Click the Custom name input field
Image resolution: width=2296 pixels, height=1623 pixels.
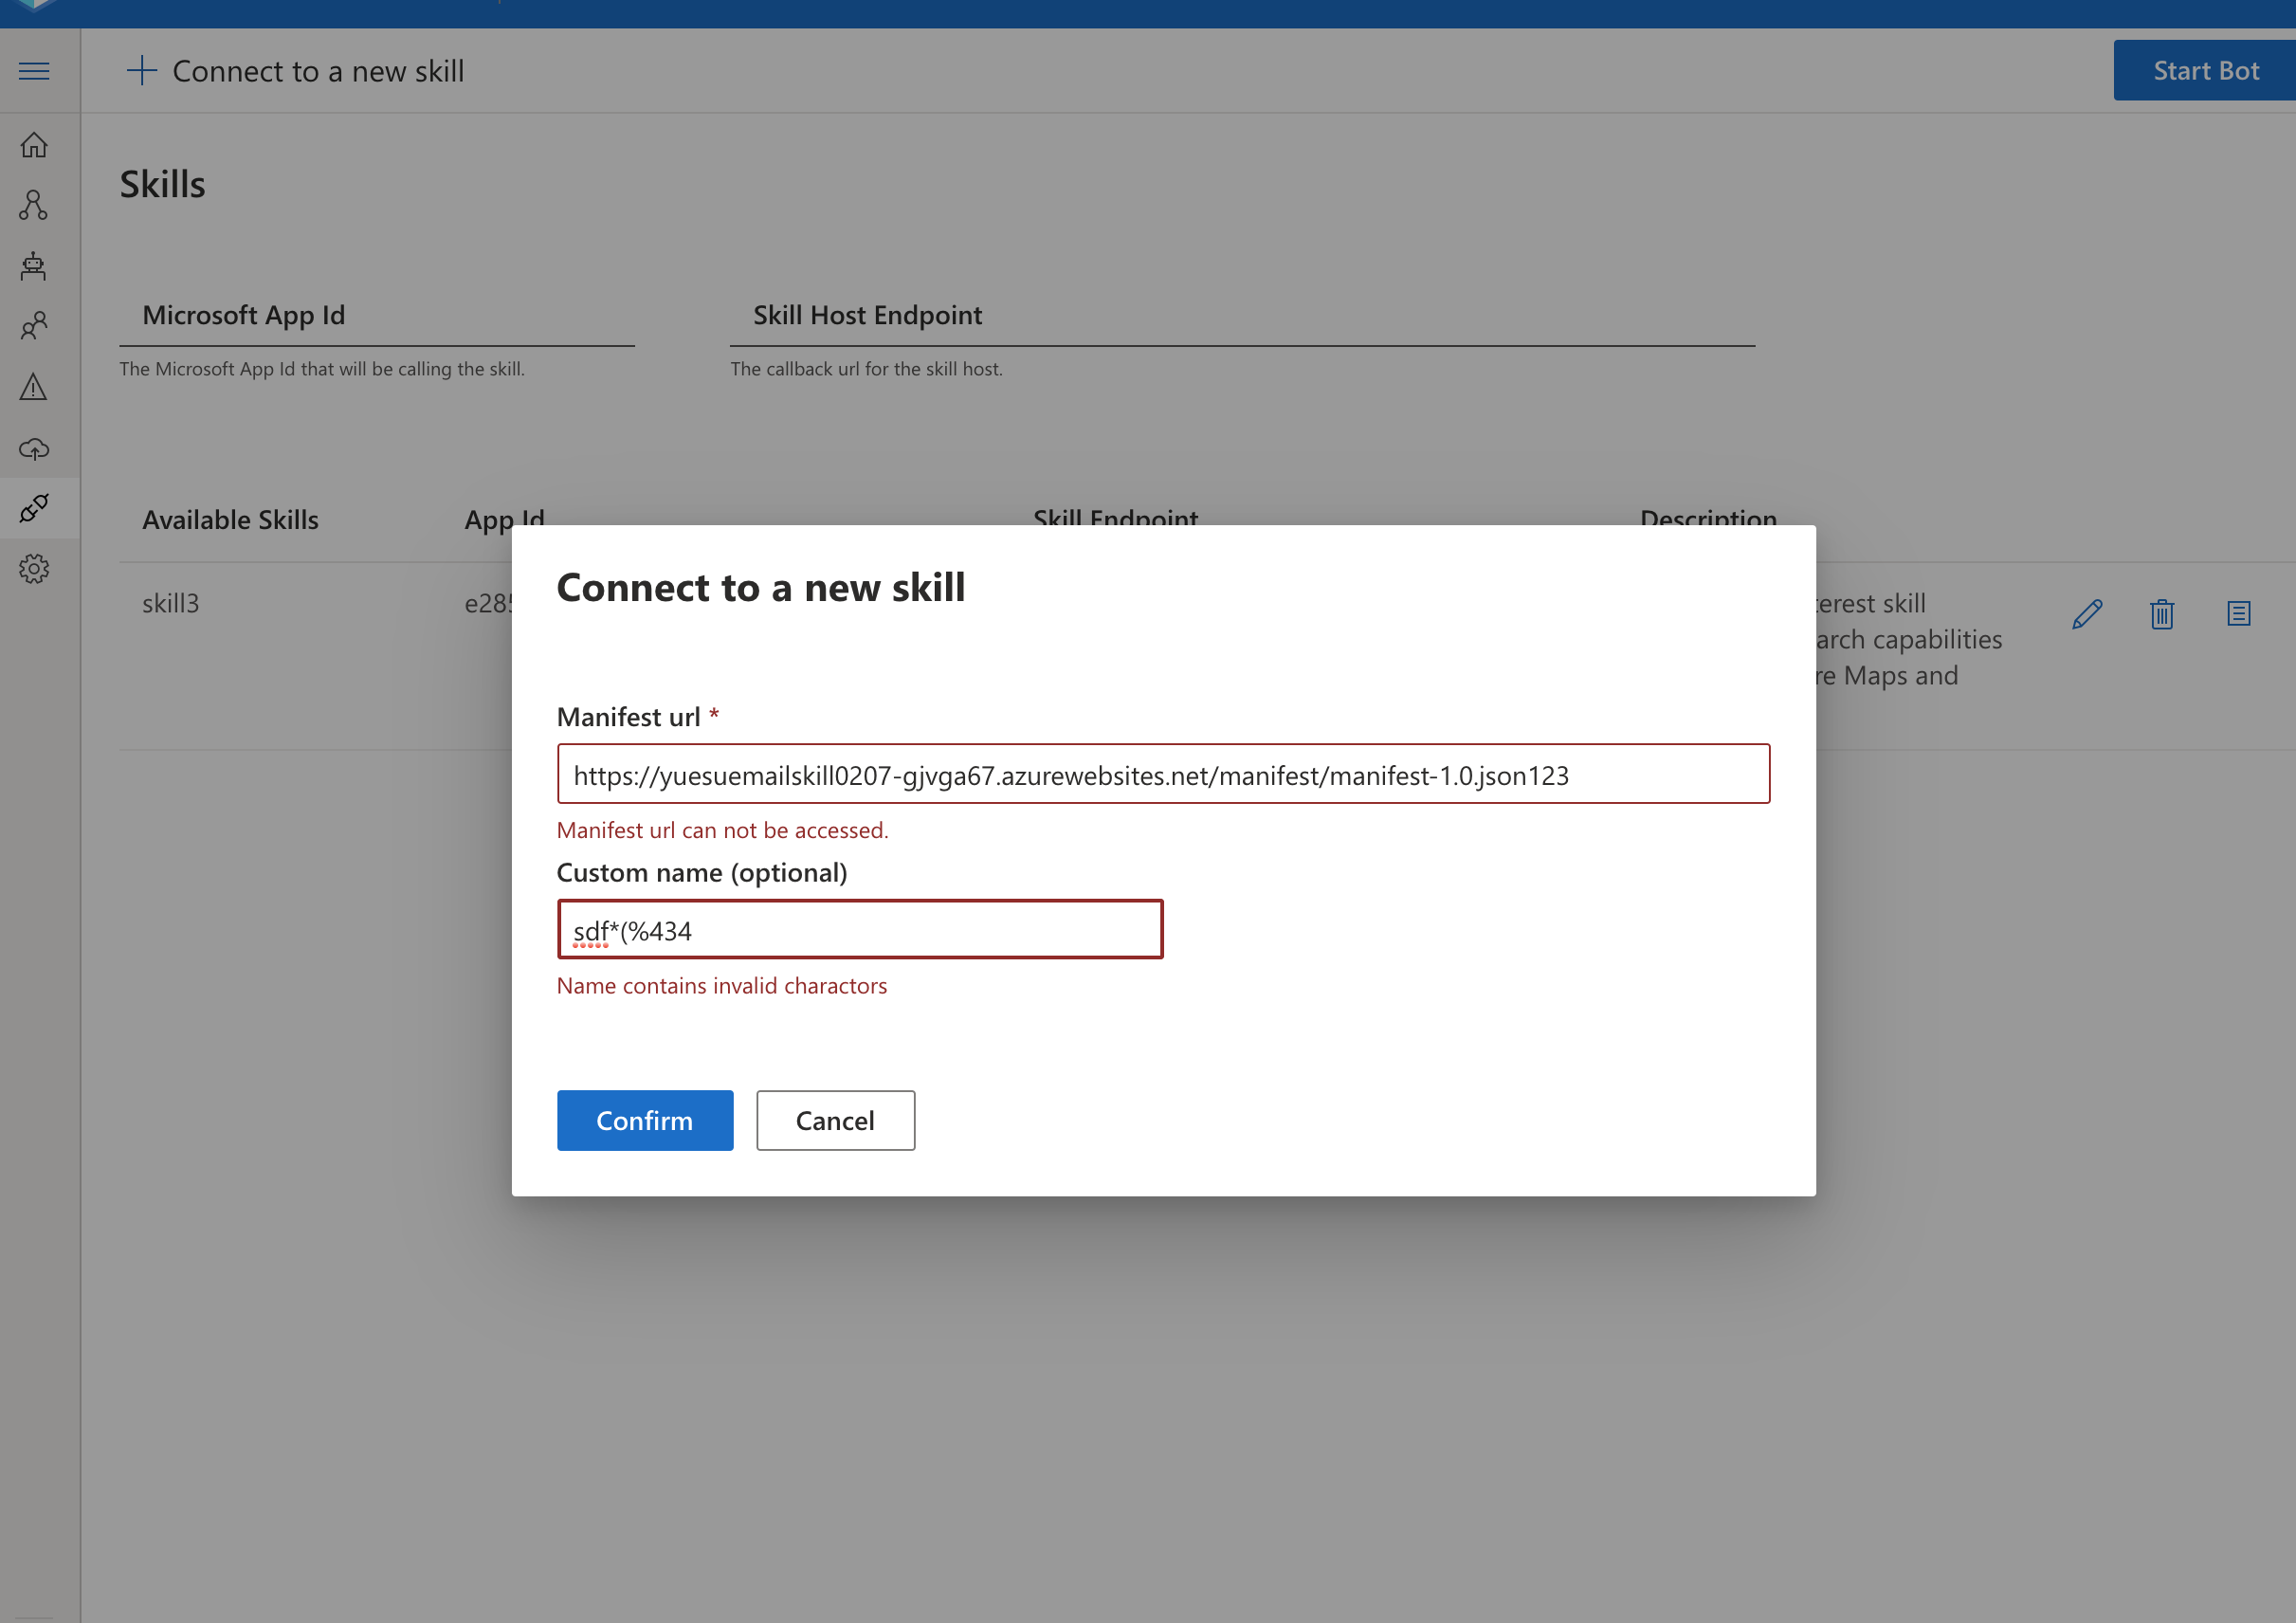click(x=859, y=930)
